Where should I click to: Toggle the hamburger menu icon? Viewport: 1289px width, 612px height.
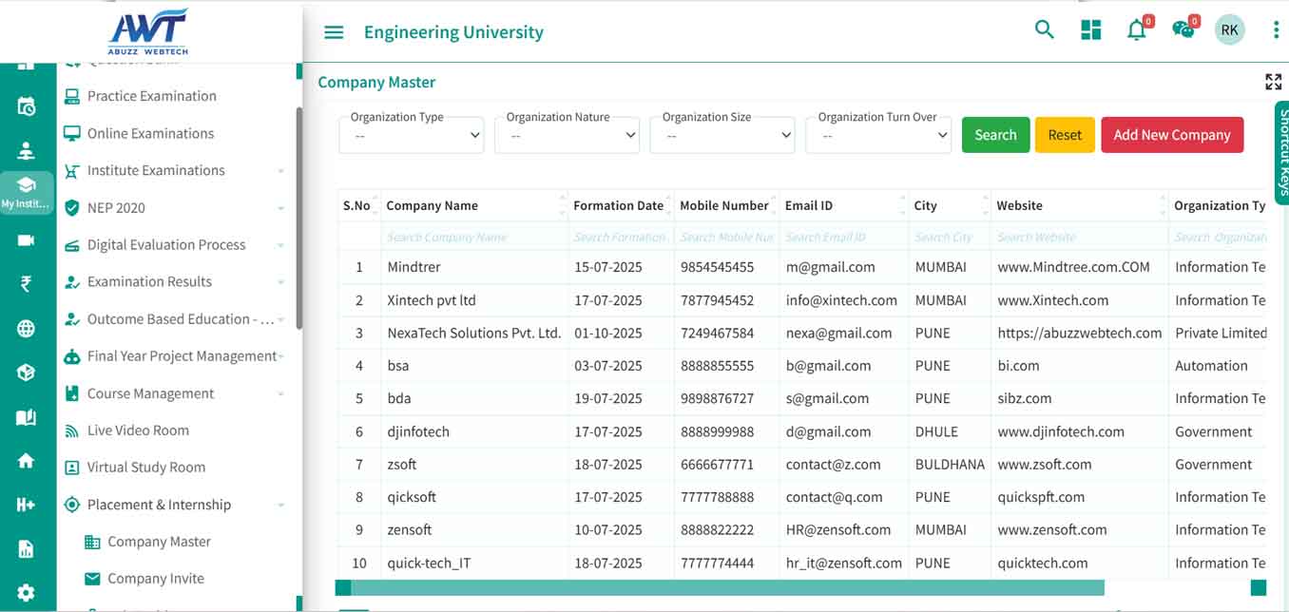pyautogui.click(x=334, y=32)
